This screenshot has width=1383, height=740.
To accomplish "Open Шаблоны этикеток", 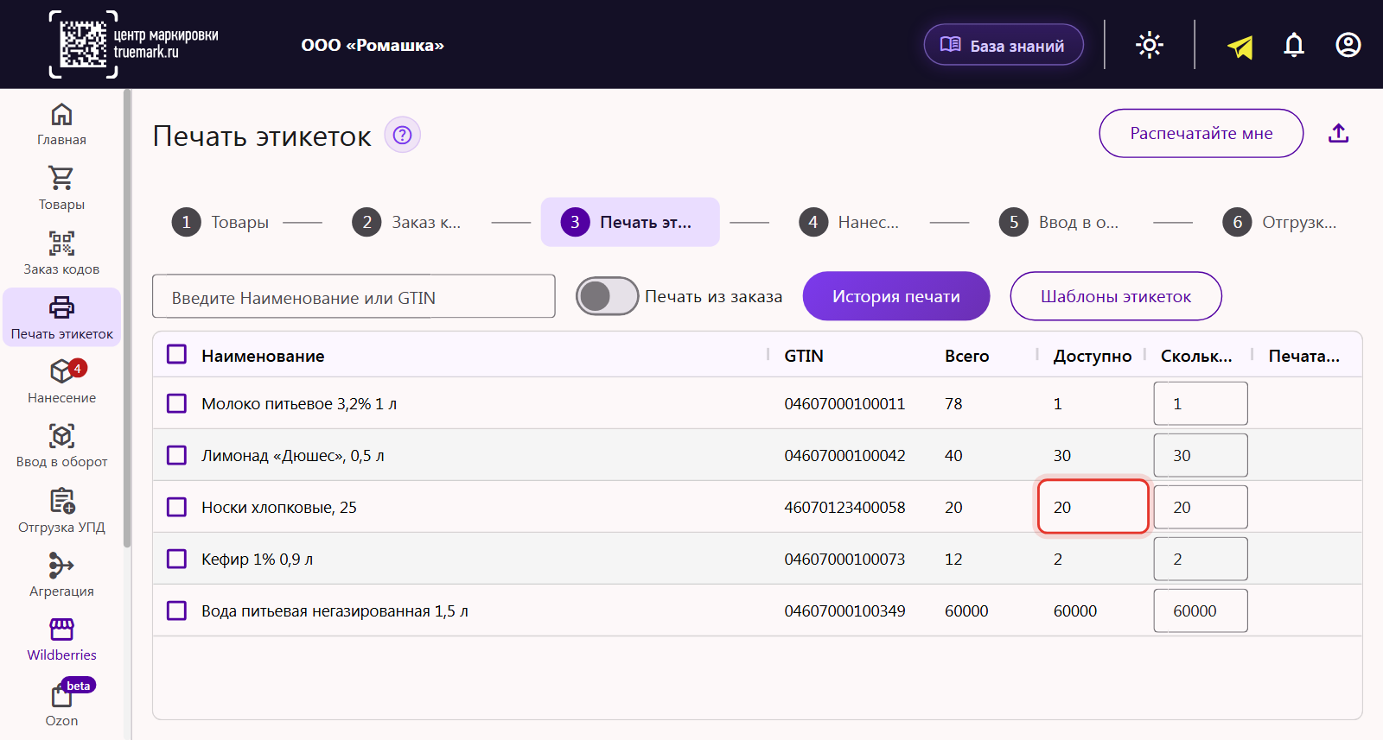I will tap(1116, 296).
